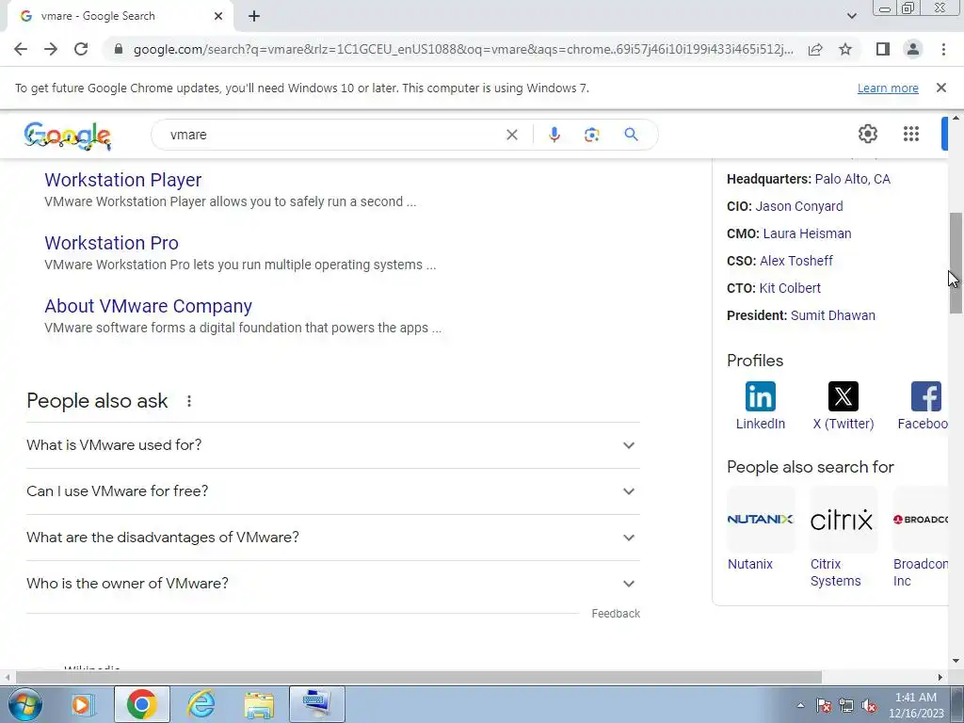
Task: Open Nutanix related search
Action: click(761, 529)
